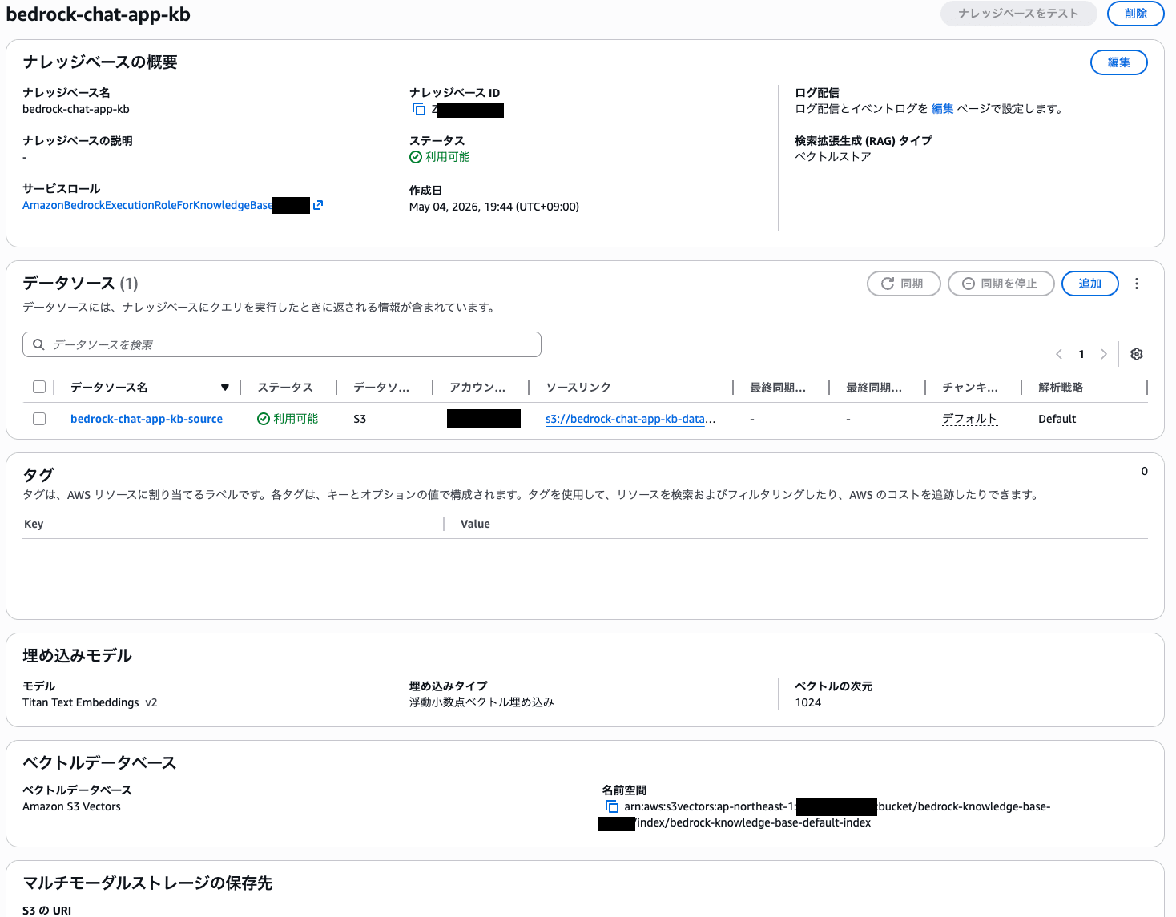The height and width of the screenshot is (917, 1176).
Task: Click the ベクトルストア RAG type value
Action: (833, 157)
